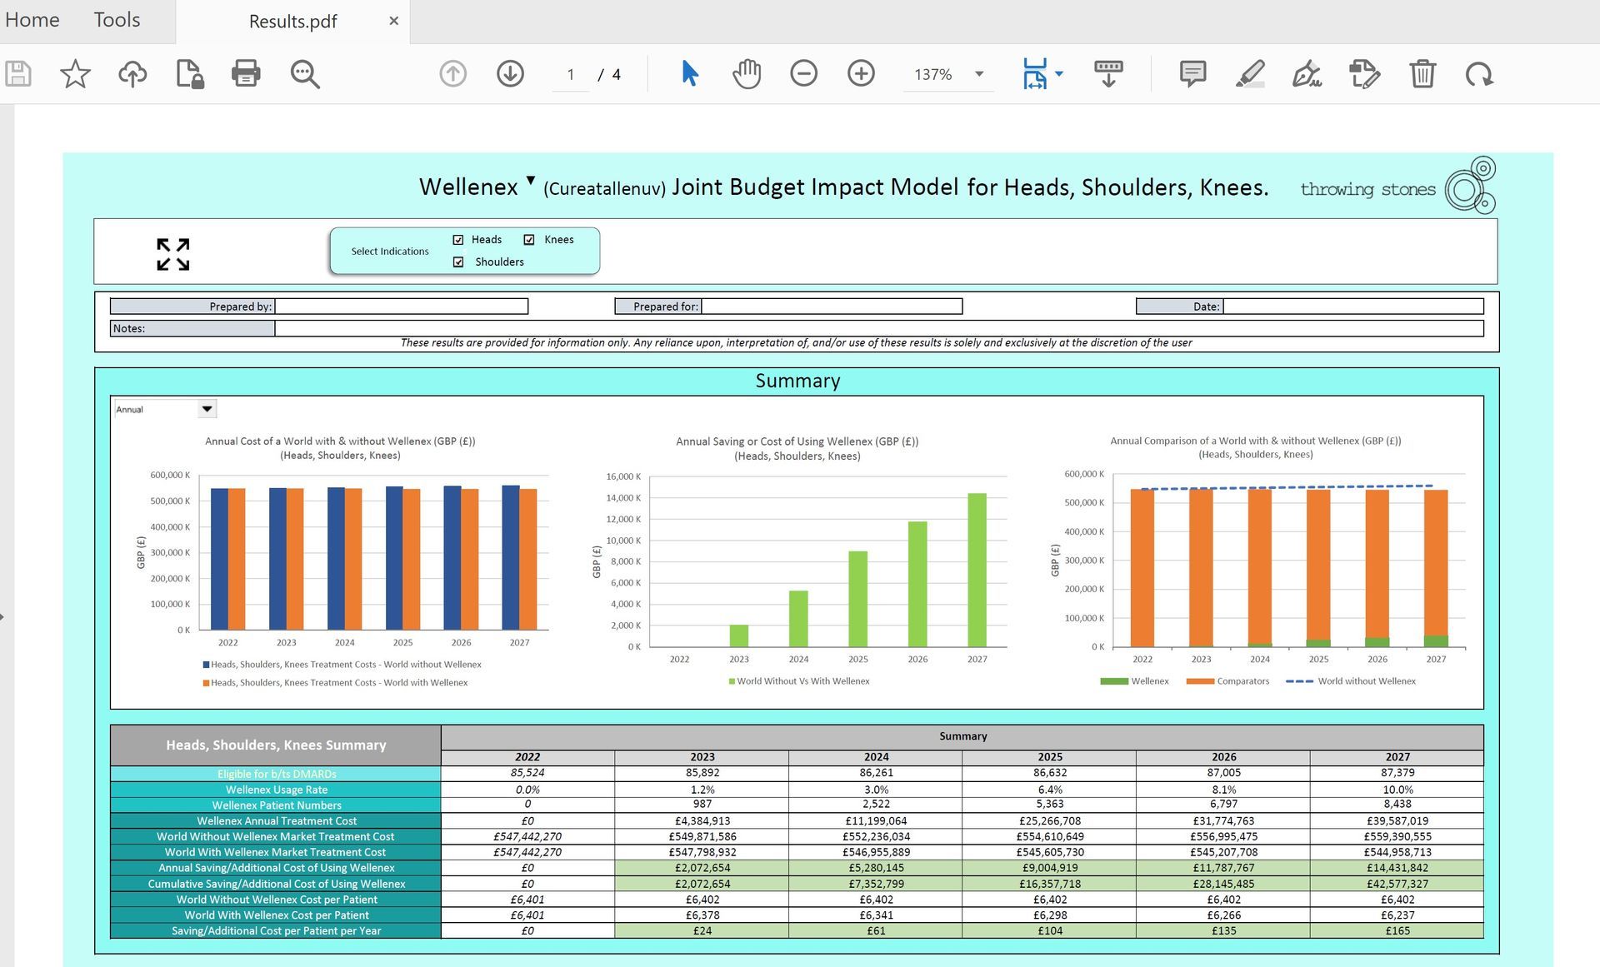The height and width of the screenshot is (967, 1600).
Task: Switch to the Home tab
Action: [32, 20]
